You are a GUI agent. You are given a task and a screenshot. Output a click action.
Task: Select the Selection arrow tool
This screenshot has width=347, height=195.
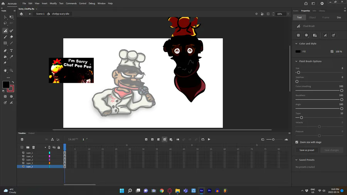(x=5, y=17)
